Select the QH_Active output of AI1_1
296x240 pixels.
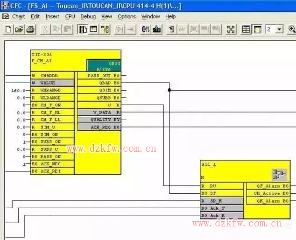click(x=268, y=193)
